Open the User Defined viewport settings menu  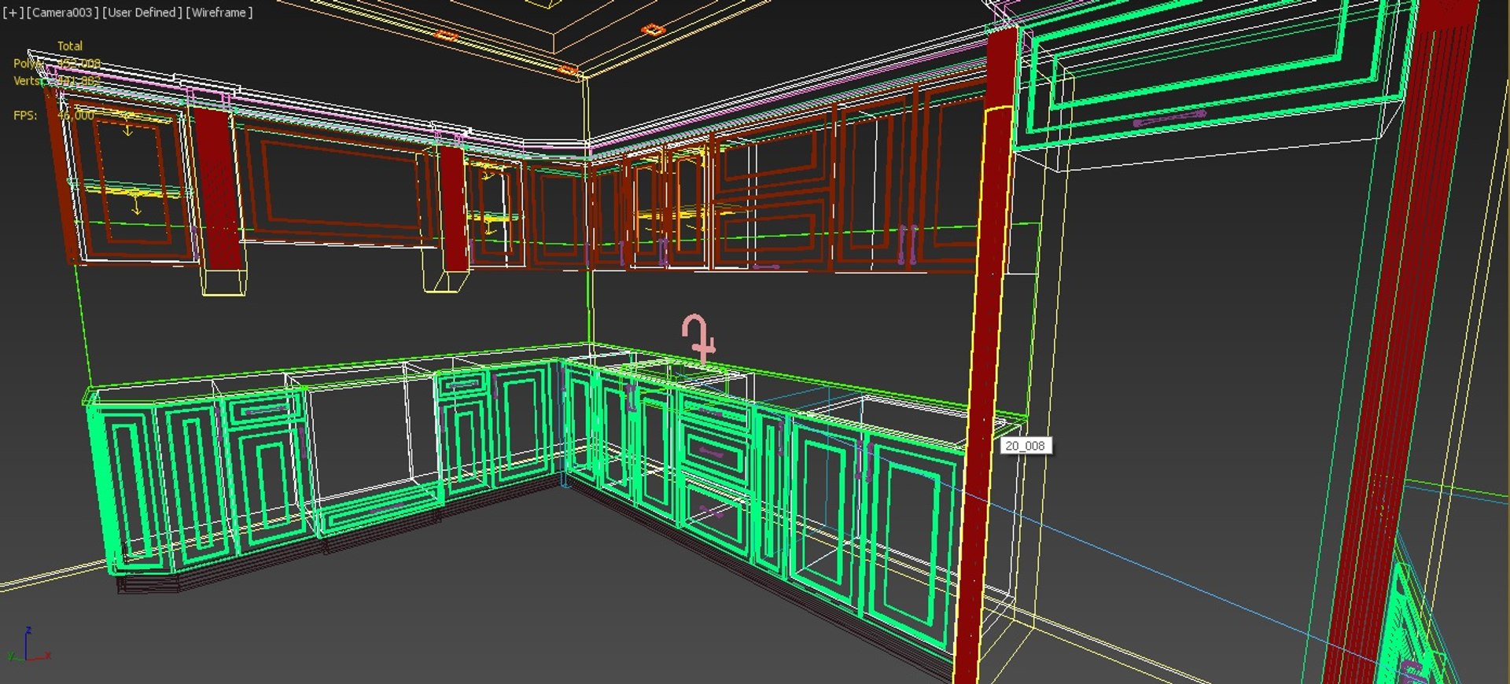coord(142,13)
